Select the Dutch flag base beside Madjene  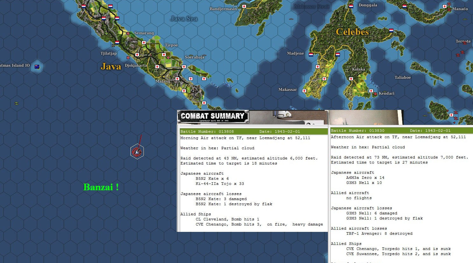pyautogui.click(x=311, y=54)
